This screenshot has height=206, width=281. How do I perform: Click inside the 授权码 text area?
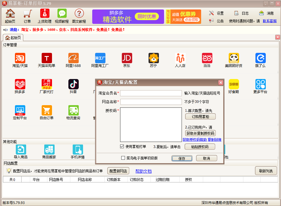coord(151,125)
